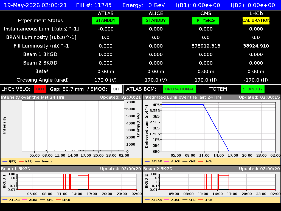Click the LHCb column header

tap(256, 13)
